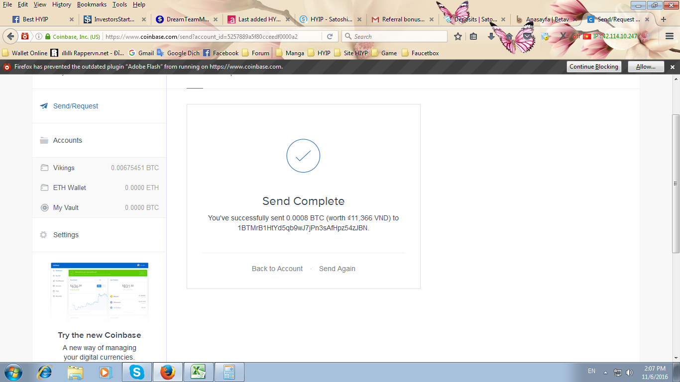Open the Coinbase, Inc. (US) site identity info
This screenshot has height=382, width=680.
tap(73, 37)
